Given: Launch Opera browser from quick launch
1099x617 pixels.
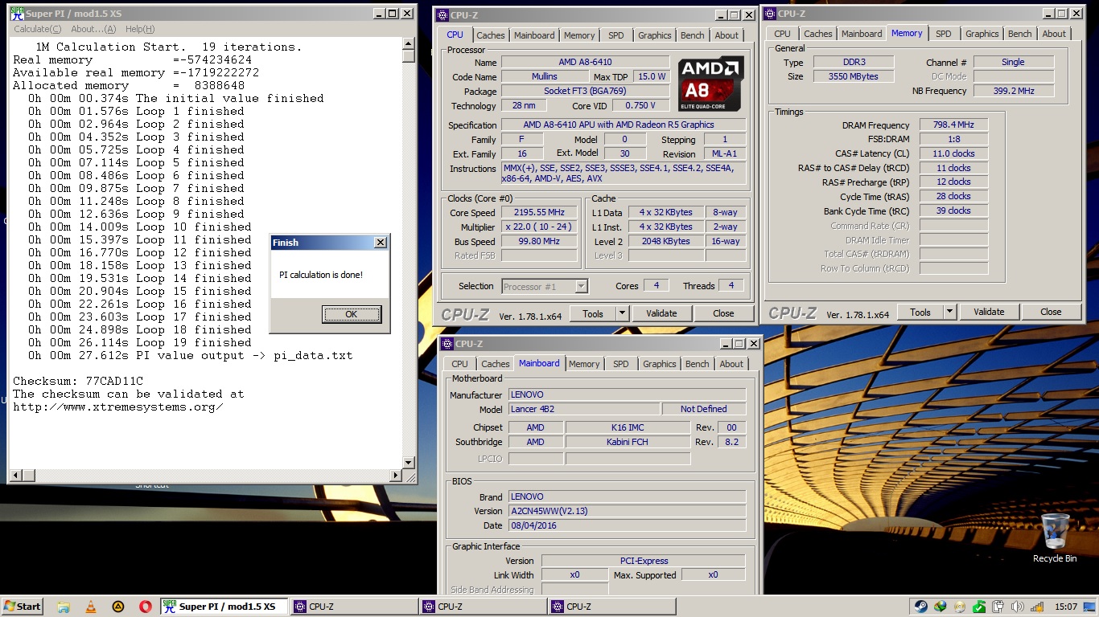Looking at the screenshot, I should 145,607.
